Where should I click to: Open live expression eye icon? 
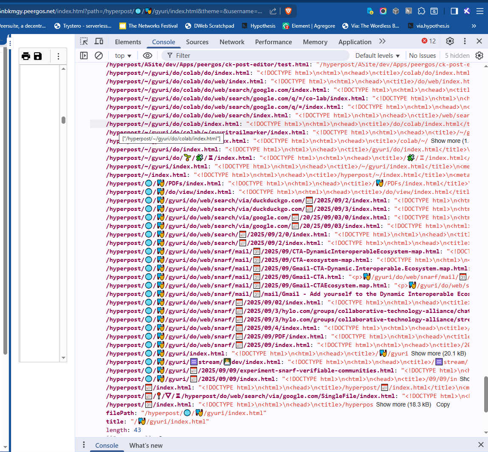(x=147, y=56)
